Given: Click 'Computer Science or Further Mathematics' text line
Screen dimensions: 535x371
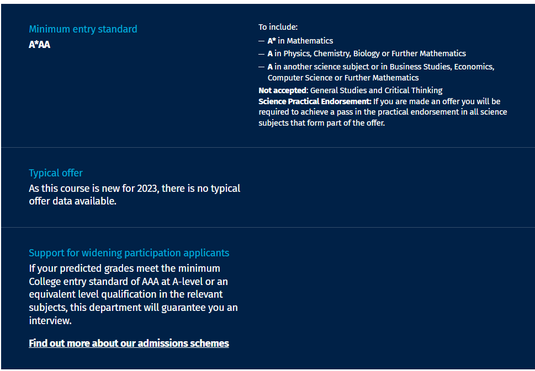Looking at the screenshot, I should [x=343, y=78].
